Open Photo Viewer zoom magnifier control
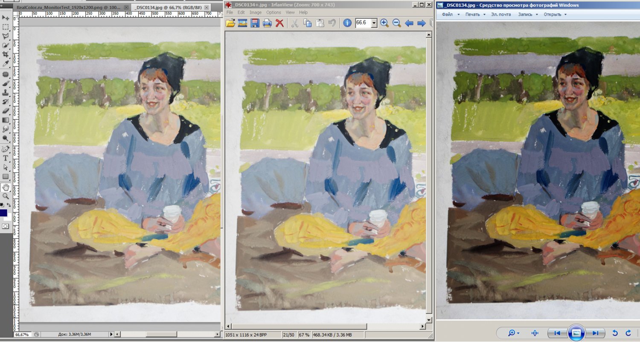Viewport: 640px width, 342px height. pyautogui.click(x=514, y=333)
